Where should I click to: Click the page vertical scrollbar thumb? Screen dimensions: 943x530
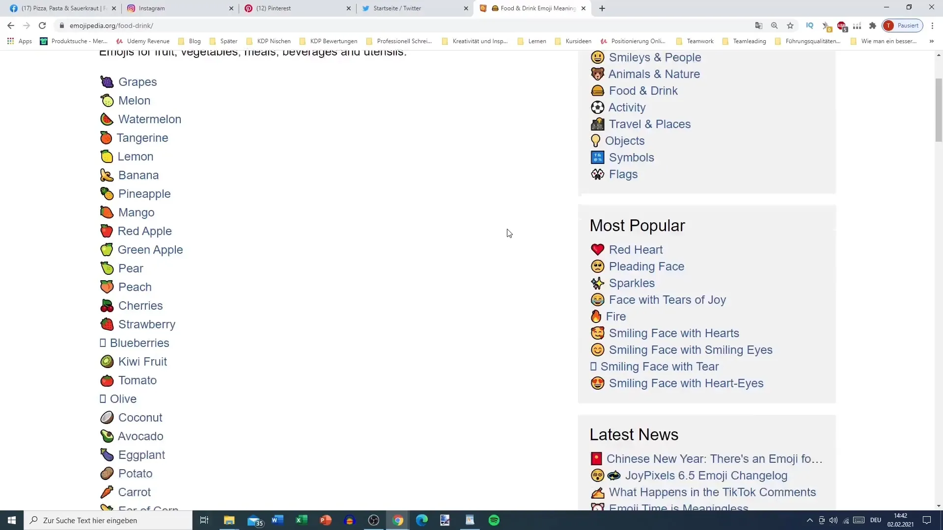(939, 110)
